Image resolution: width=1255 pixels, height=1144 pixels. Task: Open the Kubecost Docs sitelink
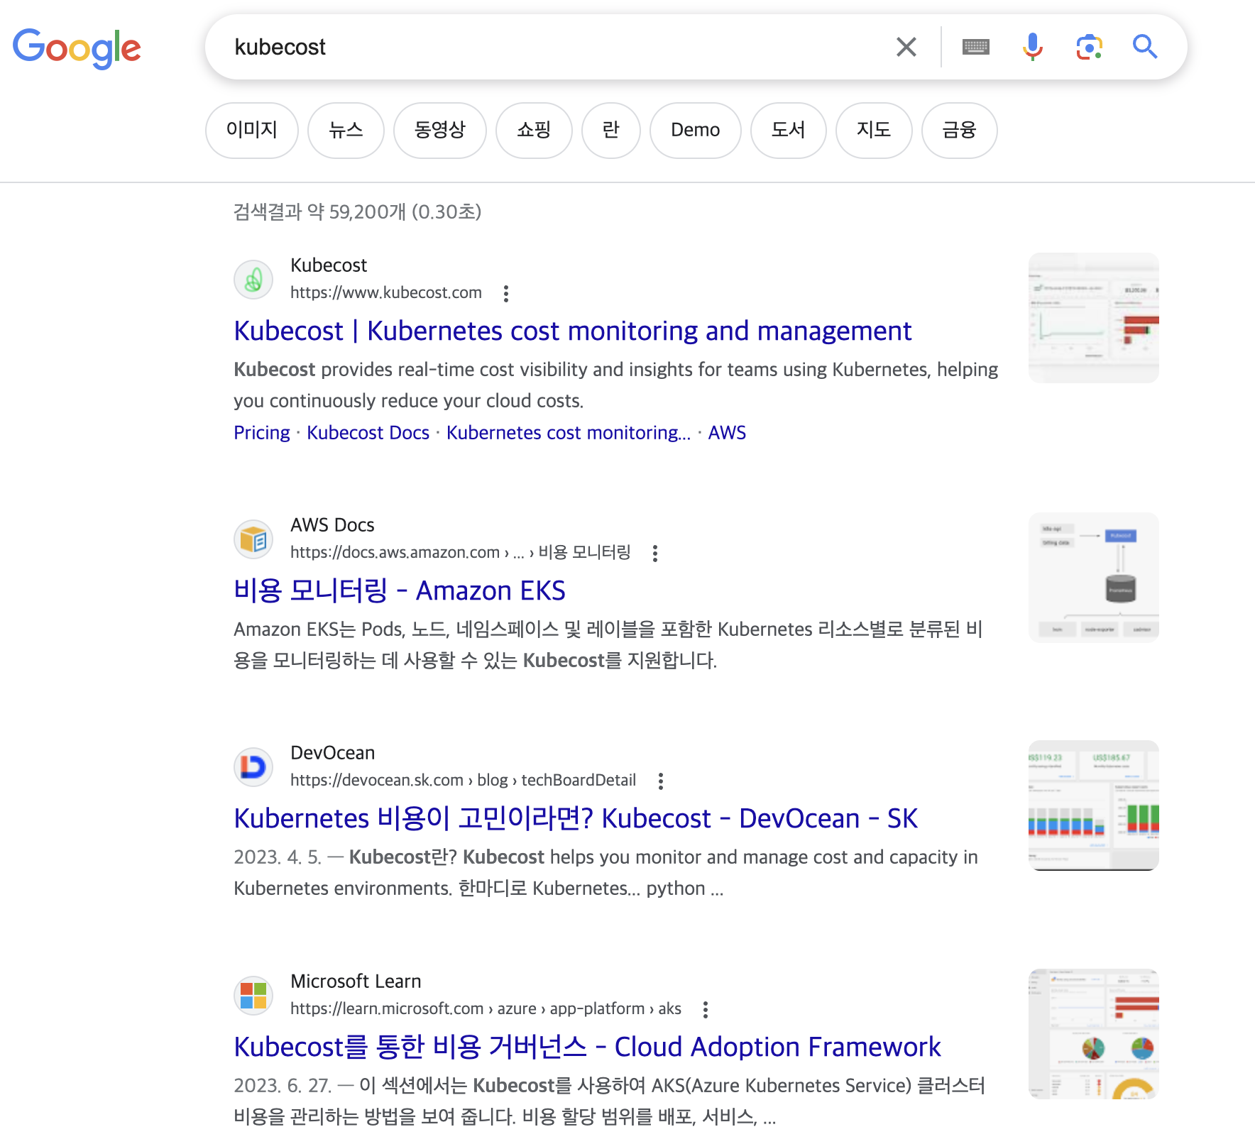368,433
